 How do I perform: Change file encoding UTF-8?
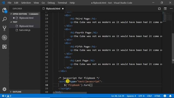[141, 96]
